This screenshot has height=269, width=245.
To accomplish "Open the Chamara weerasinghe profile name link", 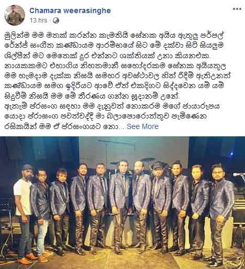I will pos(70,10).
